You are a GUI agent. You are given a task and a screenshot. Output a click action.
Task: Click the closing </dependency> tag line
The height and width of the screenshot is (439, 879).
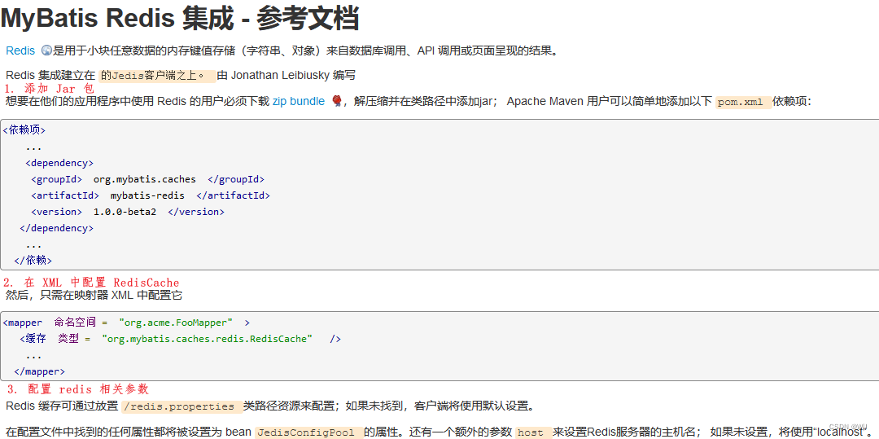pyautogui.click(x=57, y=228)
